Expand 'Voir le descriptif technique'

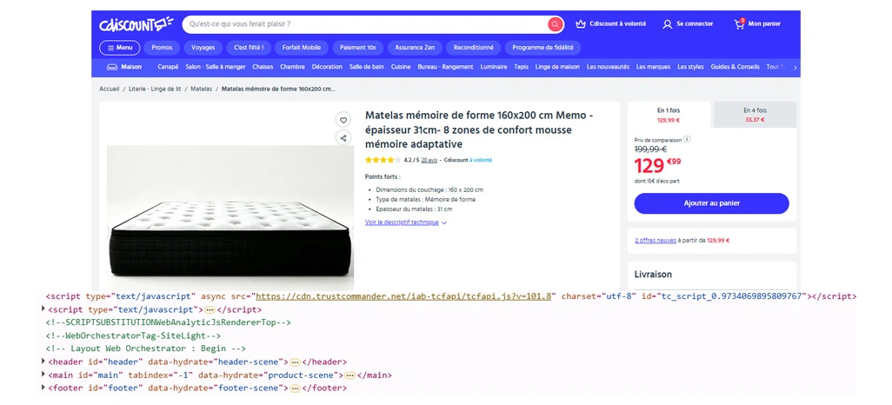(406, 222)
